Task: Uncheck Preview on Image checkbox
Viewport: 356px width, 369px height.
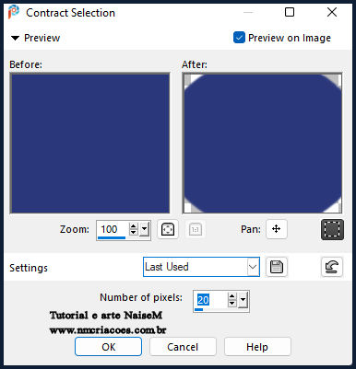Action: coord(239,38)
